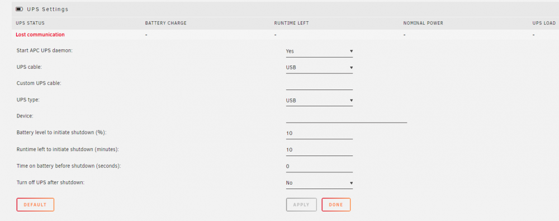Screen dimensions: 559x221
Task: Click the Time on battery before shutdown field
Action: point(319,166)
